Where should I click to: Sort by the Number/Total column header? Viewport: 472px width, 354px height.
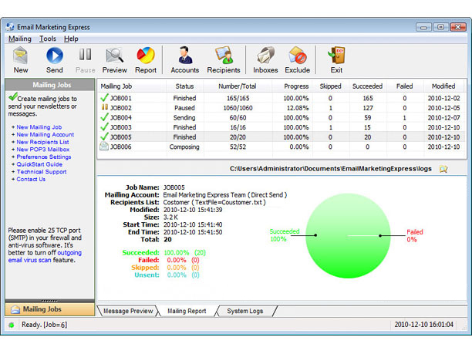238,86
